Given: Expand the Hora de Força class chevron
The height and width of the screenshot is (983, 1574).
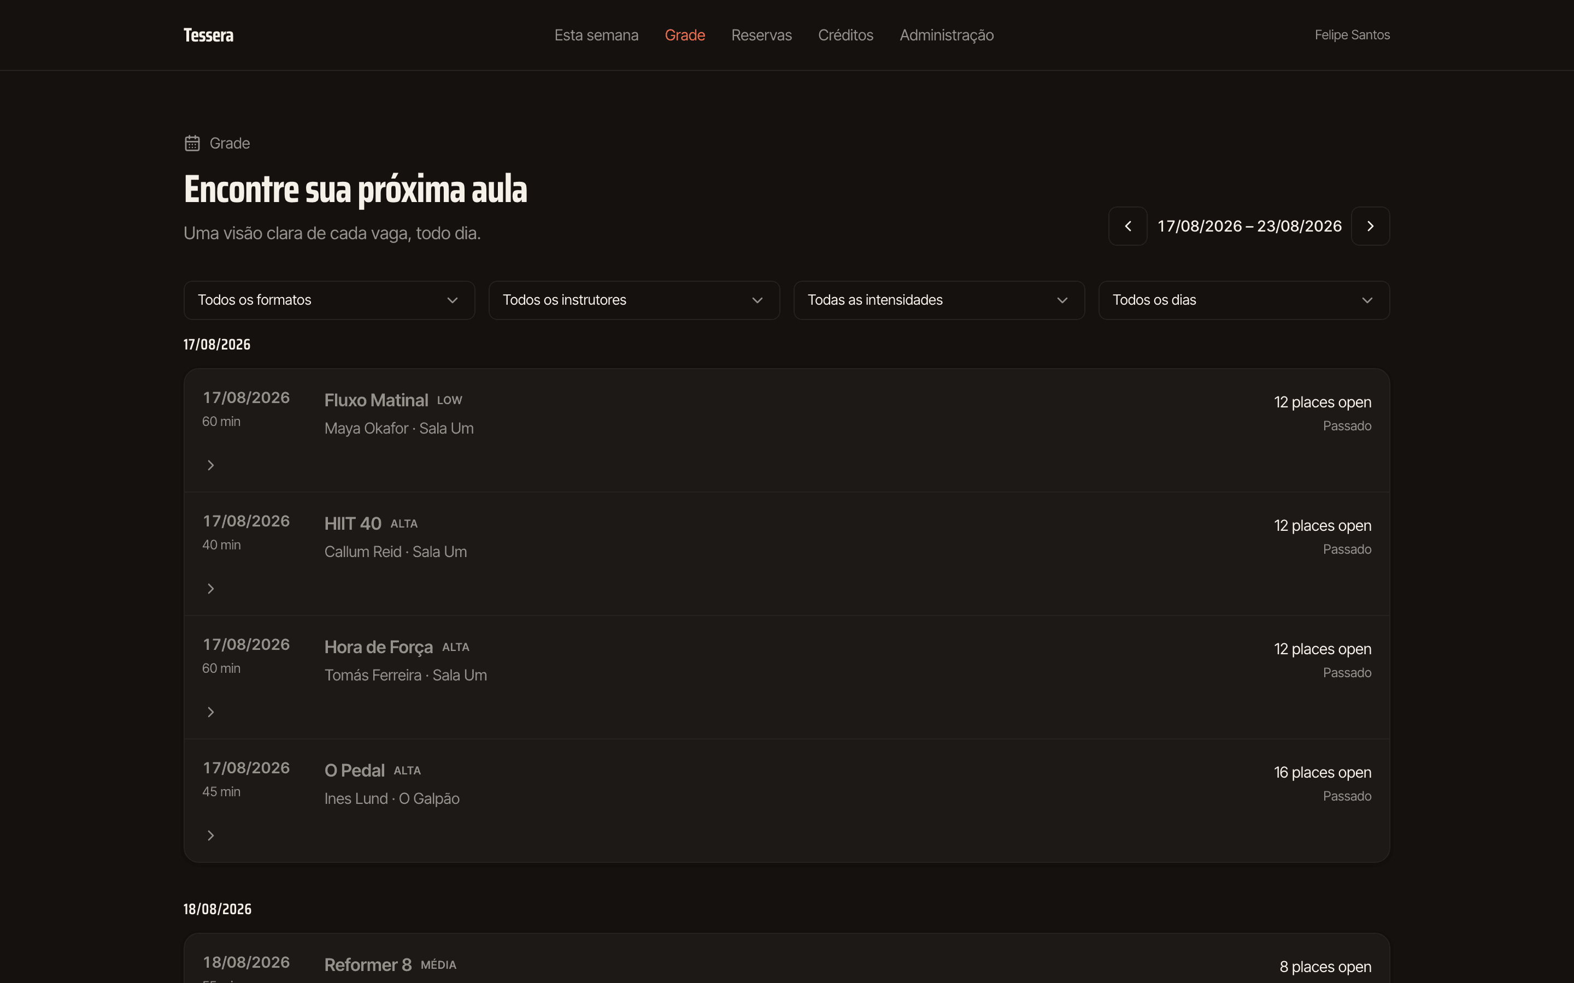Looking at the screenshot, I should pyautogui.click(x=210, y=712).
